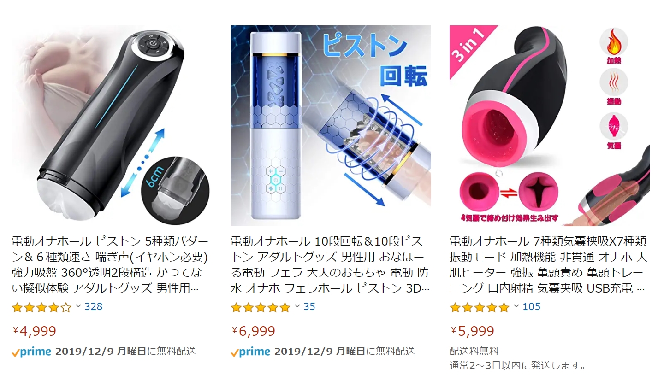Select the ¥4,999 price link
658x375 pixels.
point(35,331)
